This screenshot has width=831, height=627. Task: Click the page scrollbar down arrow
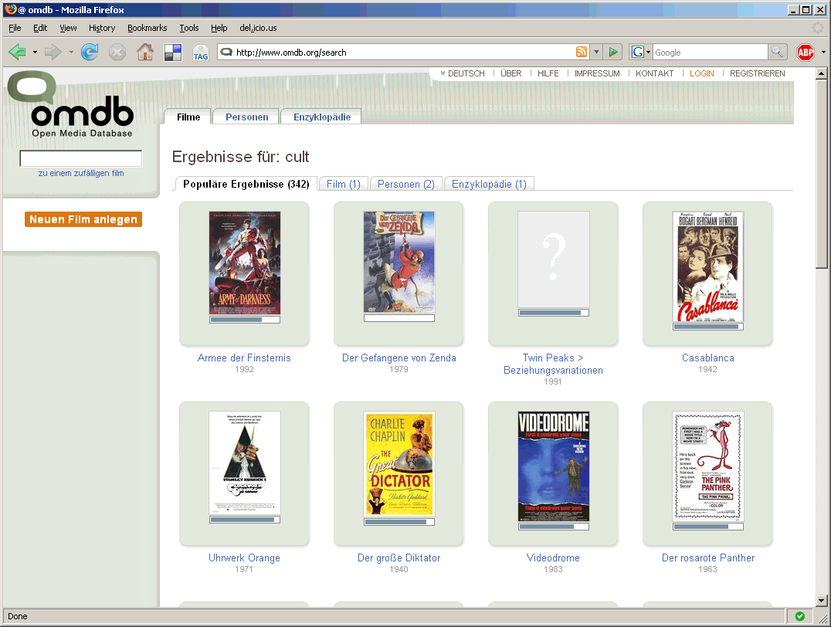(x=821, y=601)
